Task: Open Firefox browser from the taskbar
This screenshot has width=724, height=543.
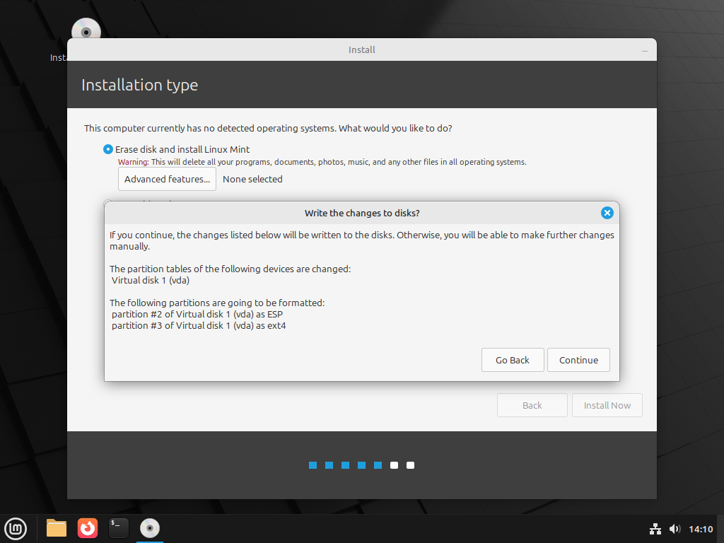Action: pos(88,528)
